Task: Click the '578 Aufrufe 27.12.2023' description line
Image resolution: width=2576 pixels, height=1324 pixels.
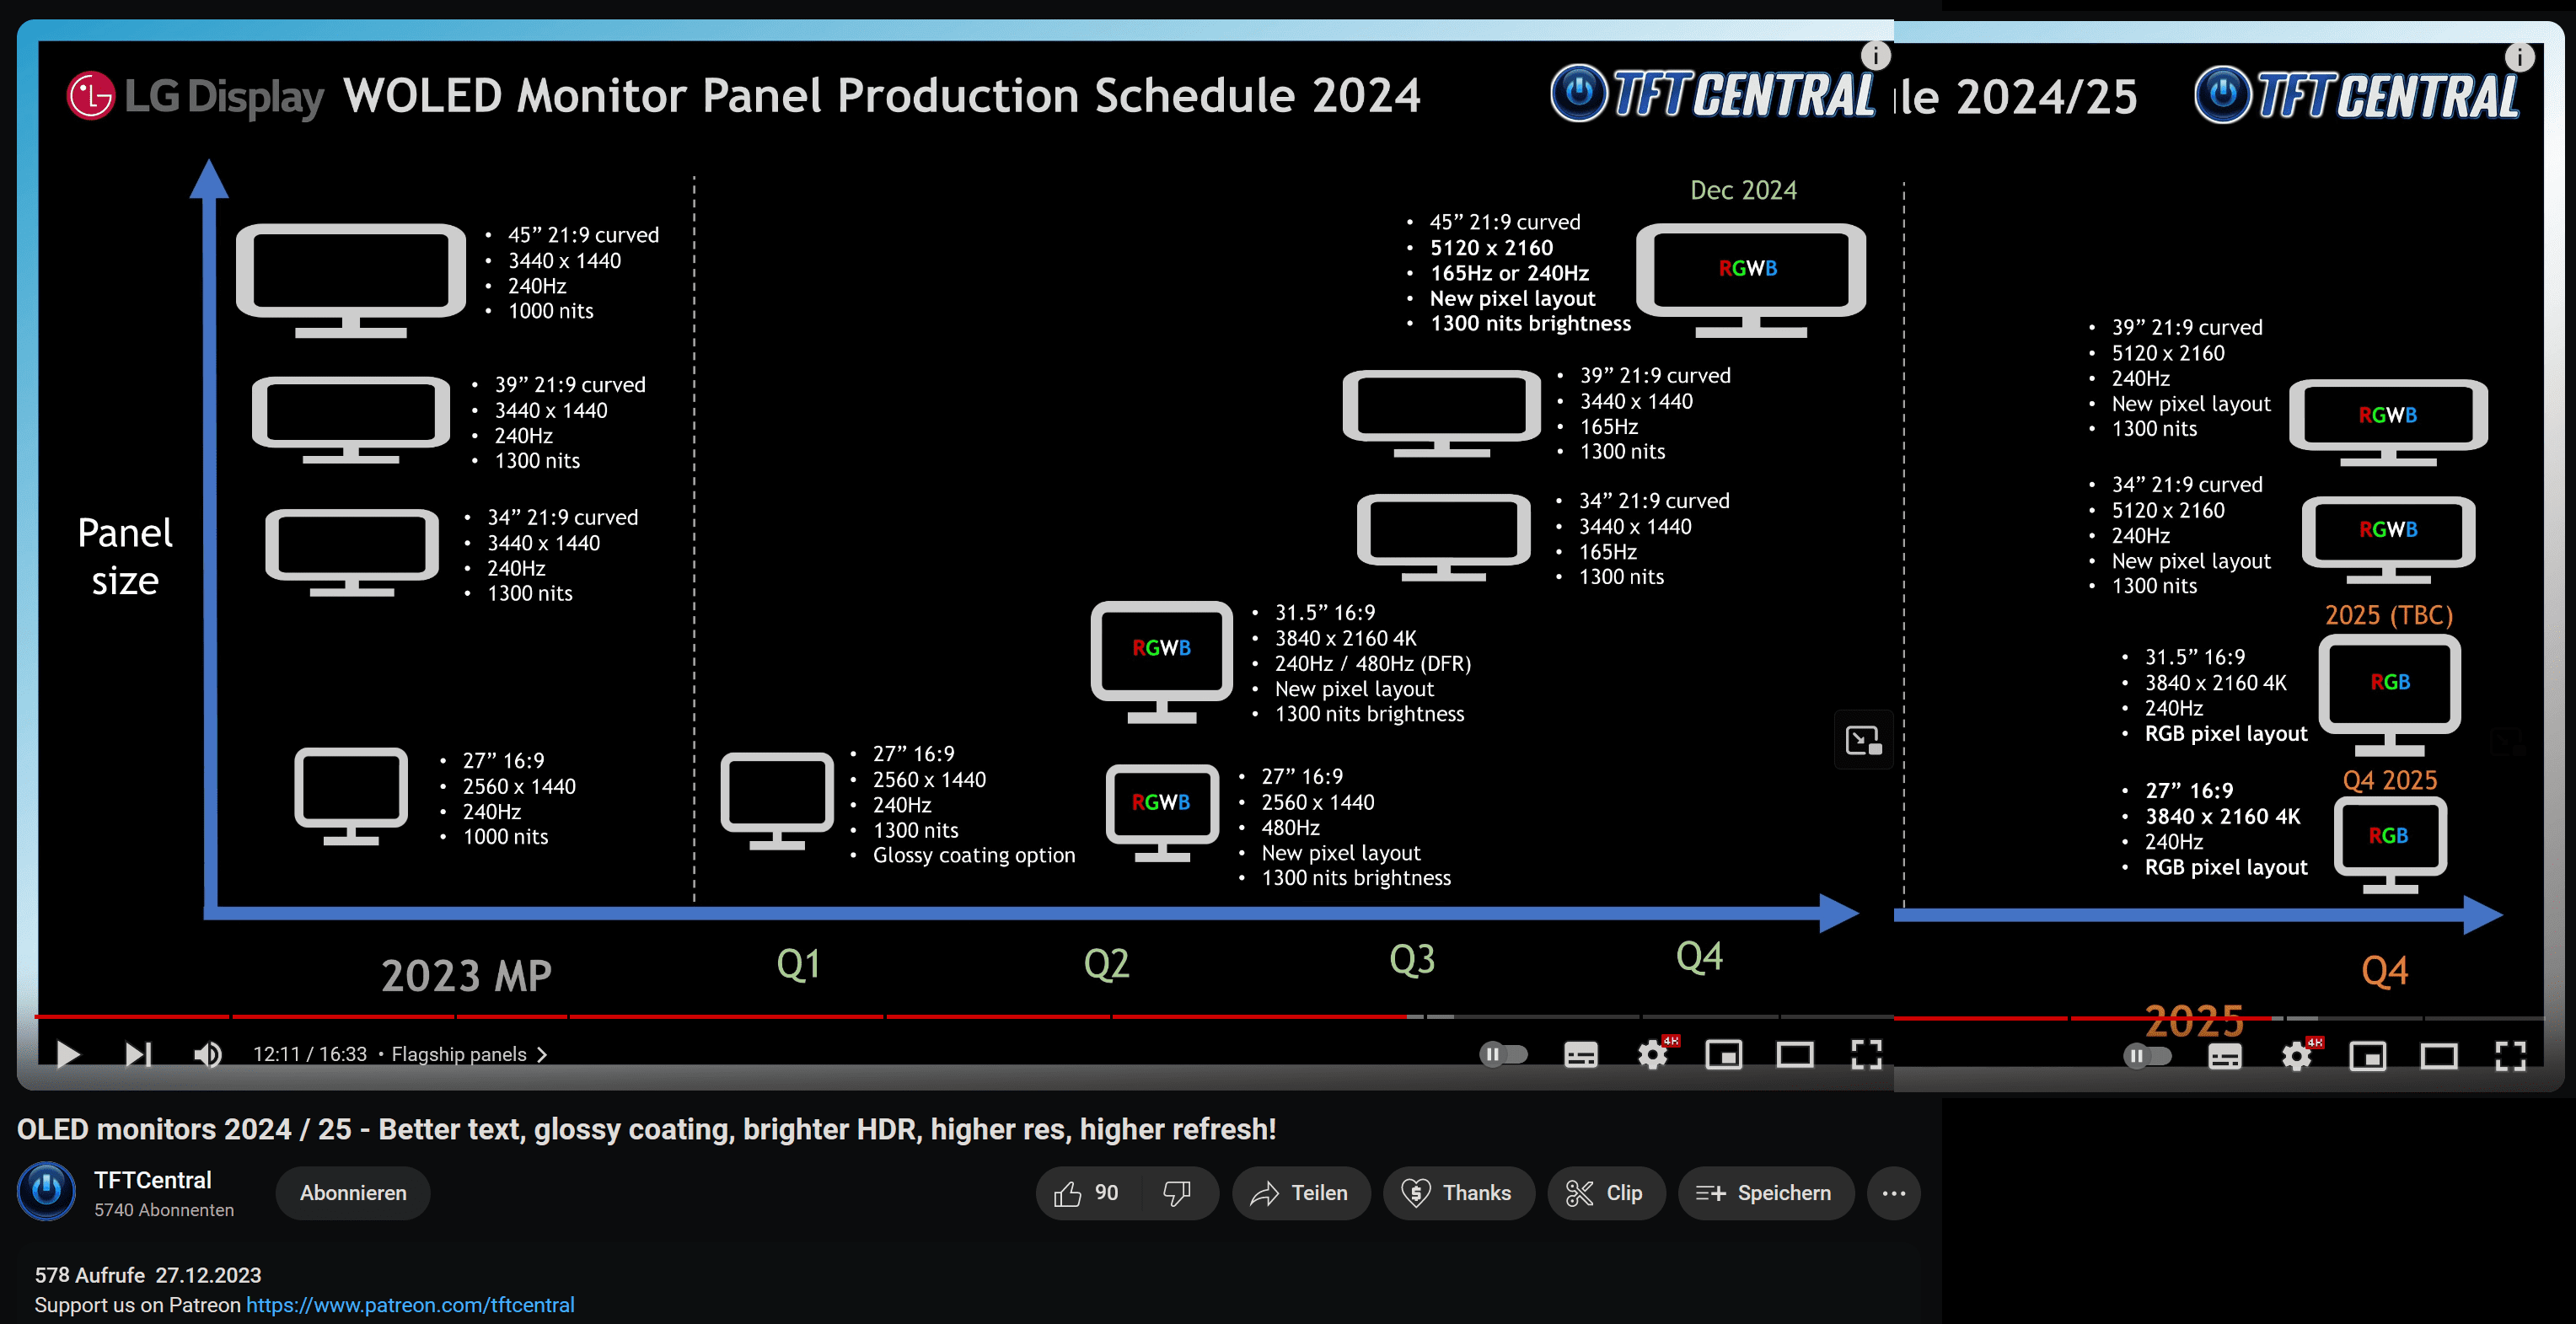Action: tap(148, 1275)
